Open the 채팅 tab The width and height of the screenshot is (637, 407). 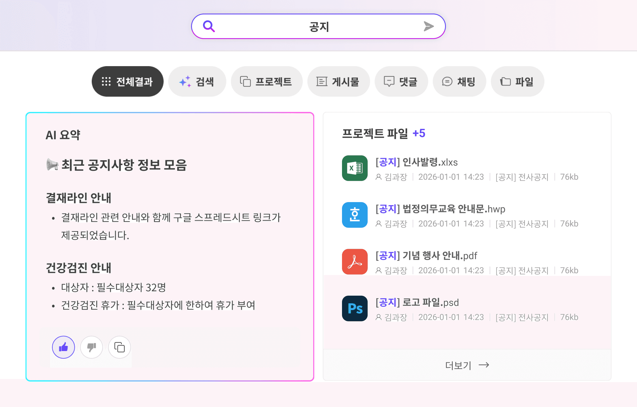point(459,81)
